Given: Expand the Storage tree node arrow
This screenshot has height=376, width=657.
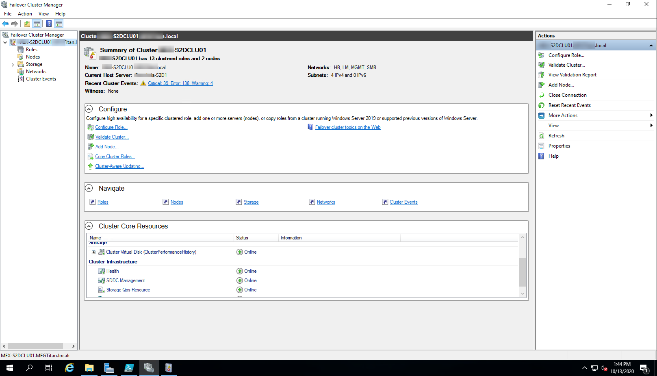Looking at the screenshot, I should click(13, 64).
